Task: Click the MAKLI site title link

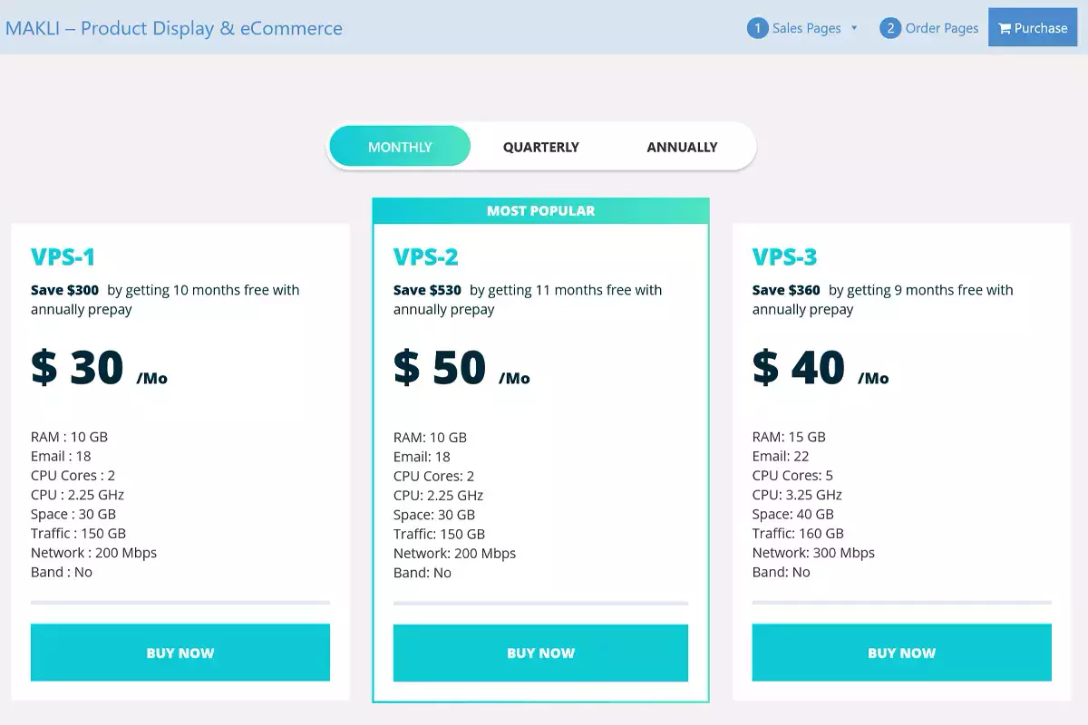Action: tap(174, 28)
